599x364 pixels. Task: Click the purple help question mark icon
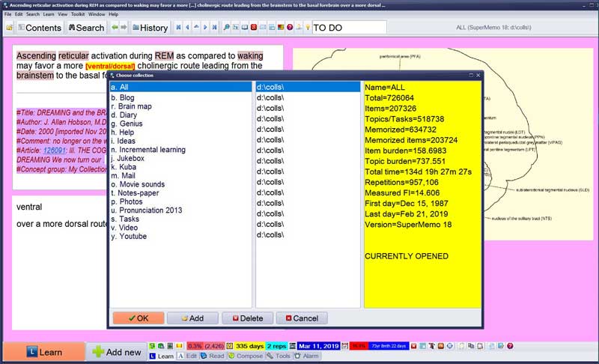(x=289, y=28)
